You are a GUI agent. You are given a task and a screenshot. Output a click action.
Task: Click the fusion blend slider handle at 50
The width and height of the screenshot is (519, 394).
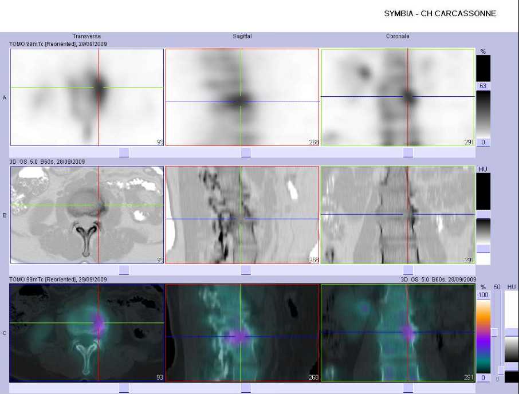click(x=495, y=333)
